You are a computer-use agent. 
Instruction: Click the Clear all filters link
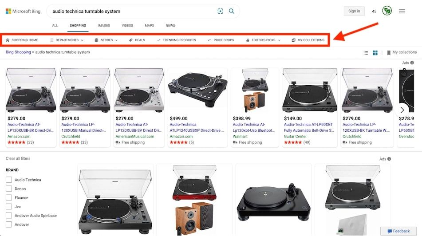pos(18,158)
